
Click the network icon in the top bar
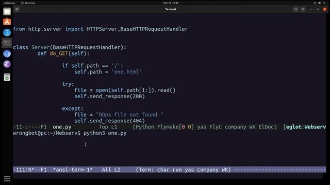coord(315,3)
